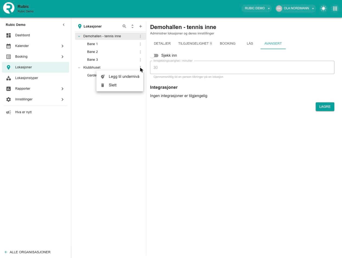This screenshot has height=258, width=342.
Task: Open three-dot menu for Bane 3
Action: coord(140,60)
